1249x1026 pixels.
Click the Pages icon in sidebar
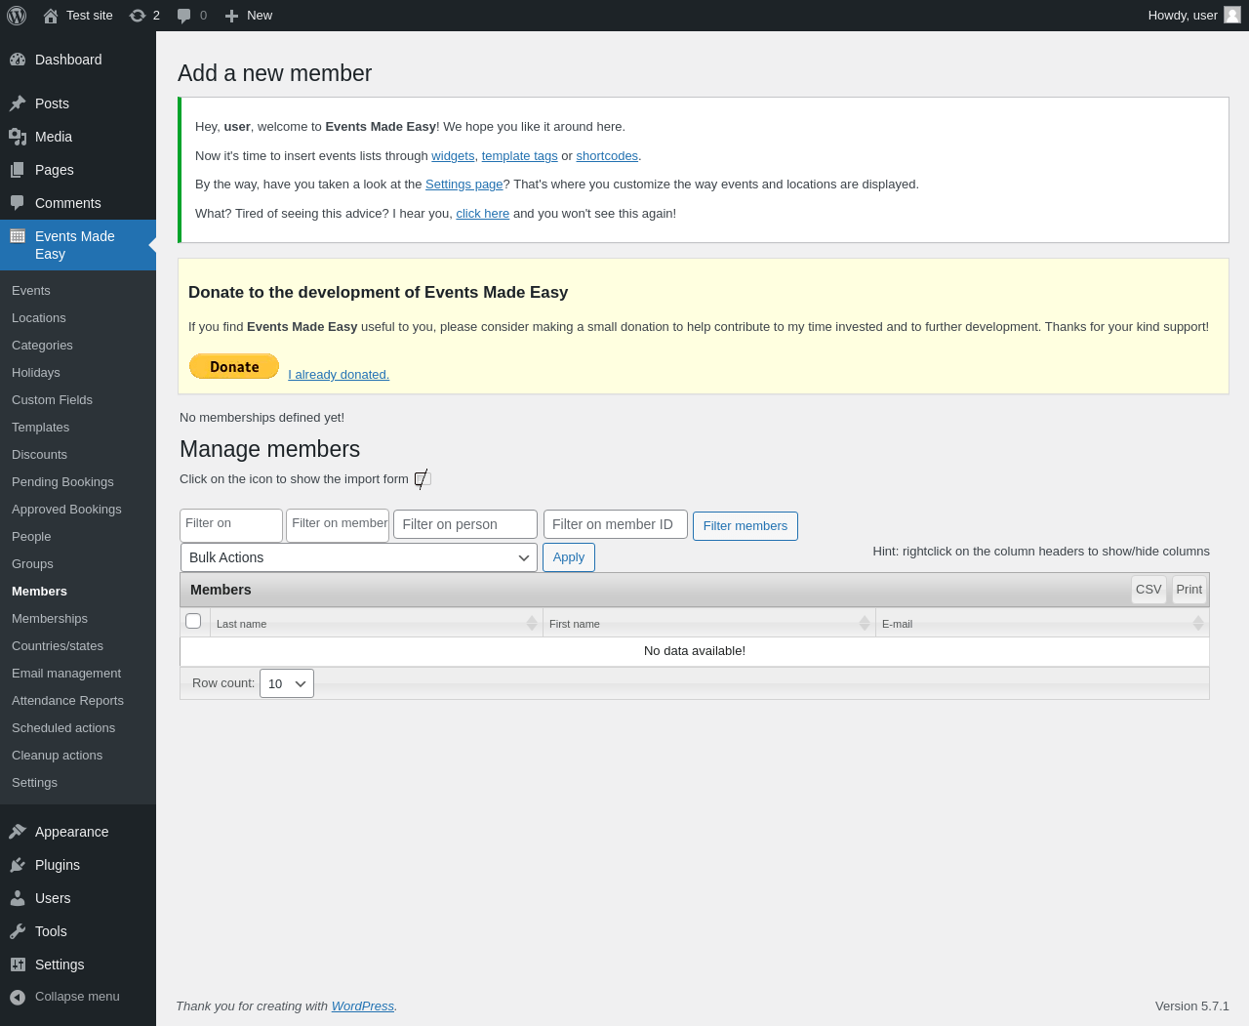click(x=18, y=170)
